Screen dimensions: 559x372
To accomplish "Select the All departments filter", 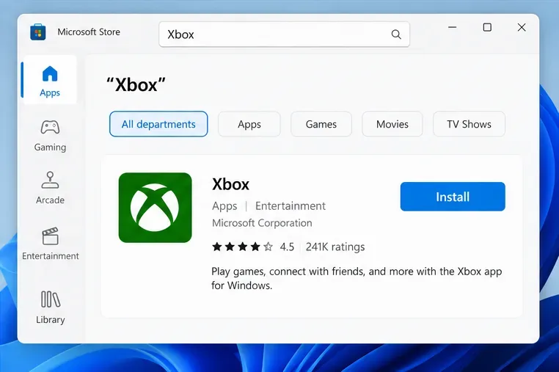I will pyautogui.click(x=158, y=124).
